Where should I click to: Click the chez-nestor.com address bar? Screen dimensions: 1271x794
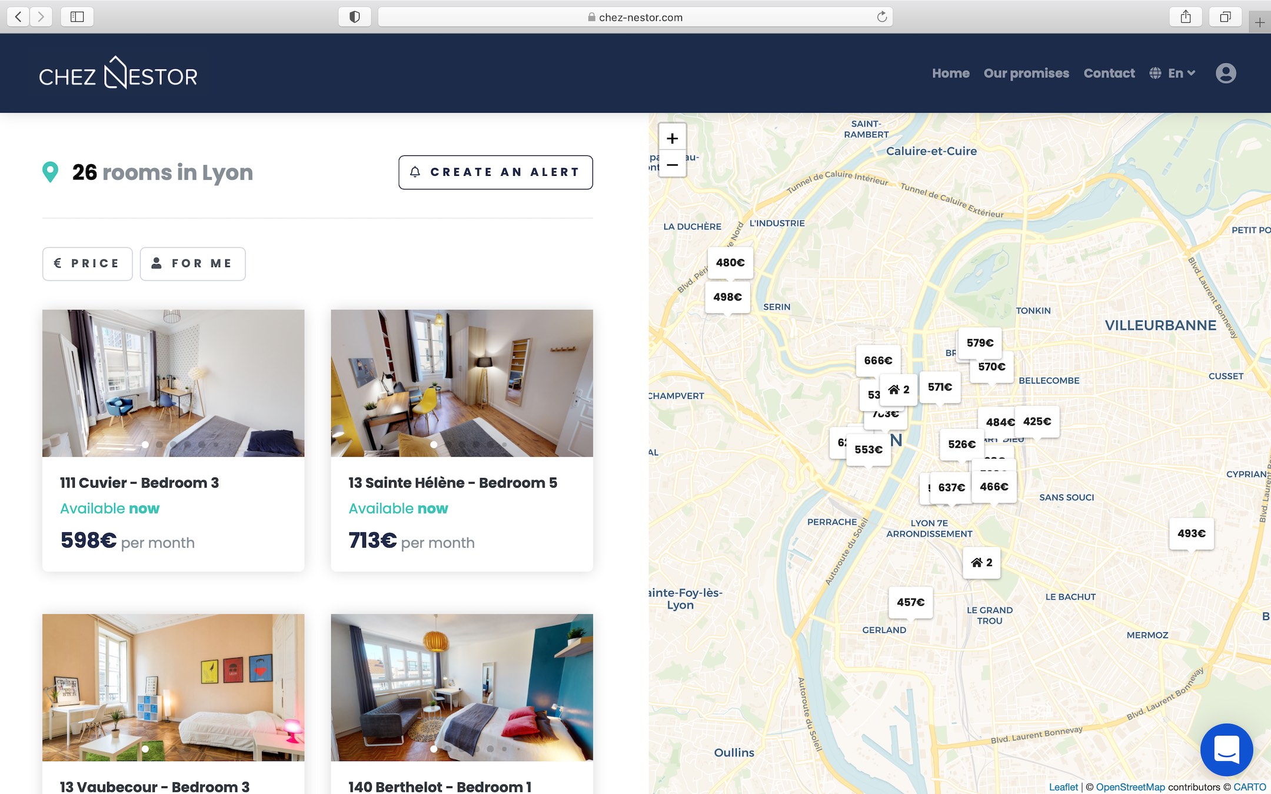click(x=635, y=16)
